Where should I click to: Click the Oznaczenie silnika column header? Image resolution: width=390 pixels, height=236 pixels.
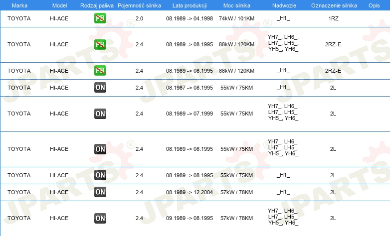tap(334, 5)
